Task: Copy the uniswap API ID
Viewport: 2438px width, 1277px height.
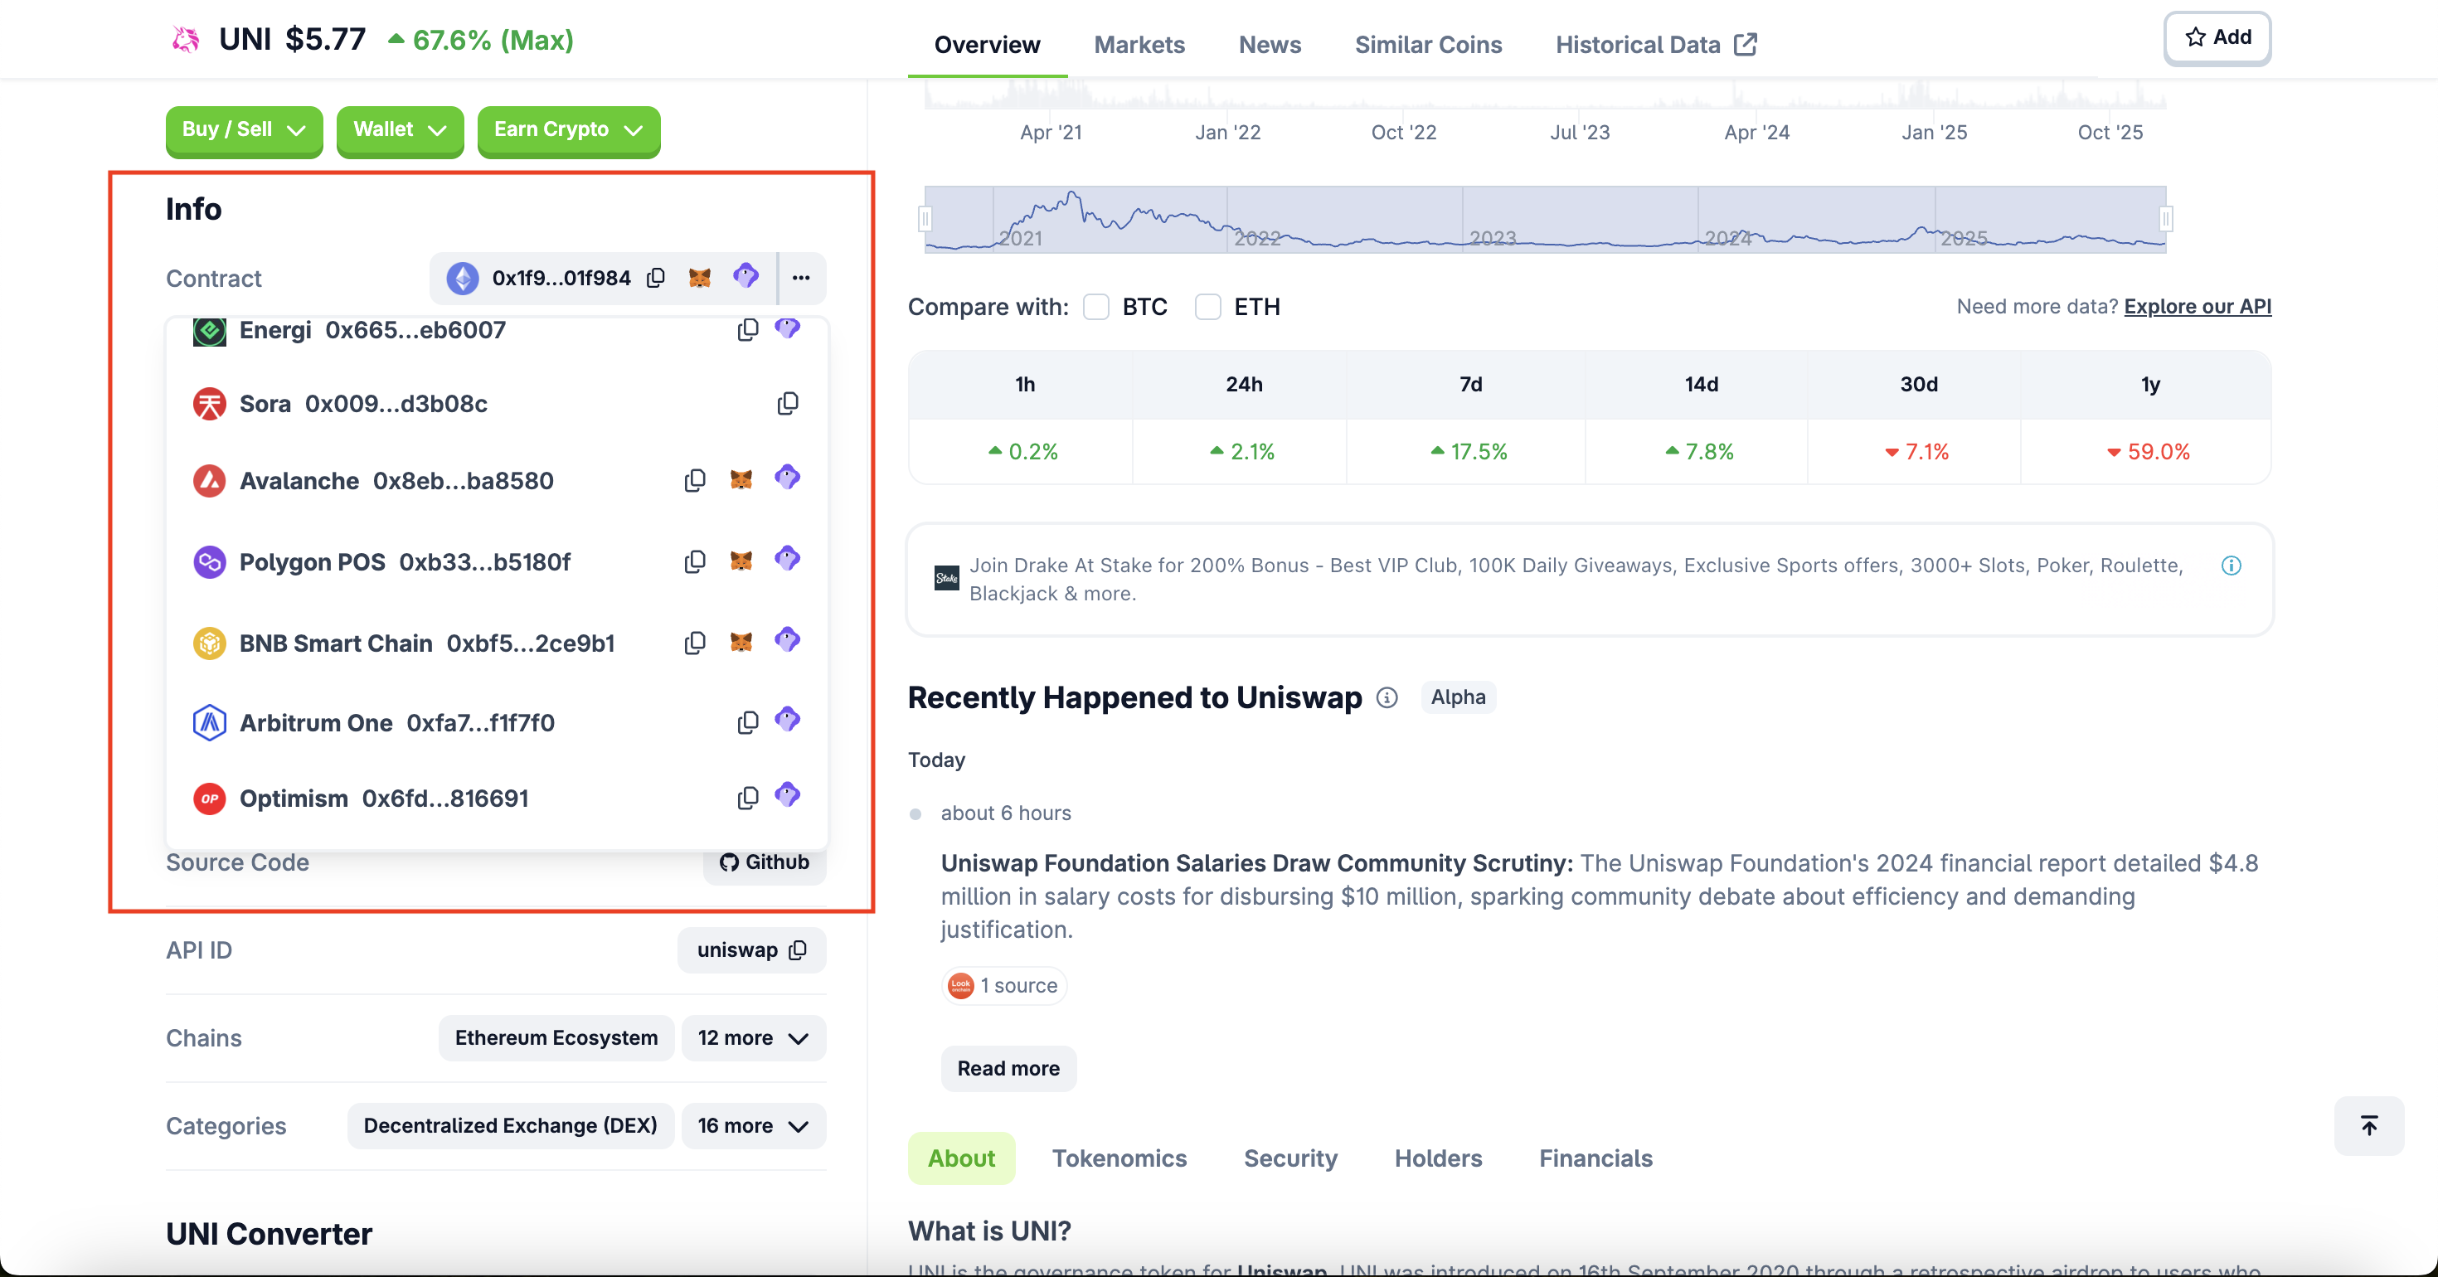Action: point(798,949)
